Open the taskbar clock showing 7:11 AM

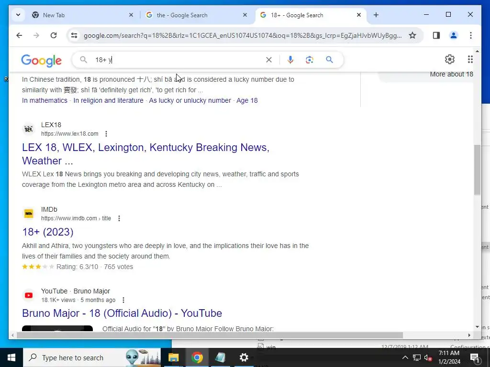[x=449, y=357]
